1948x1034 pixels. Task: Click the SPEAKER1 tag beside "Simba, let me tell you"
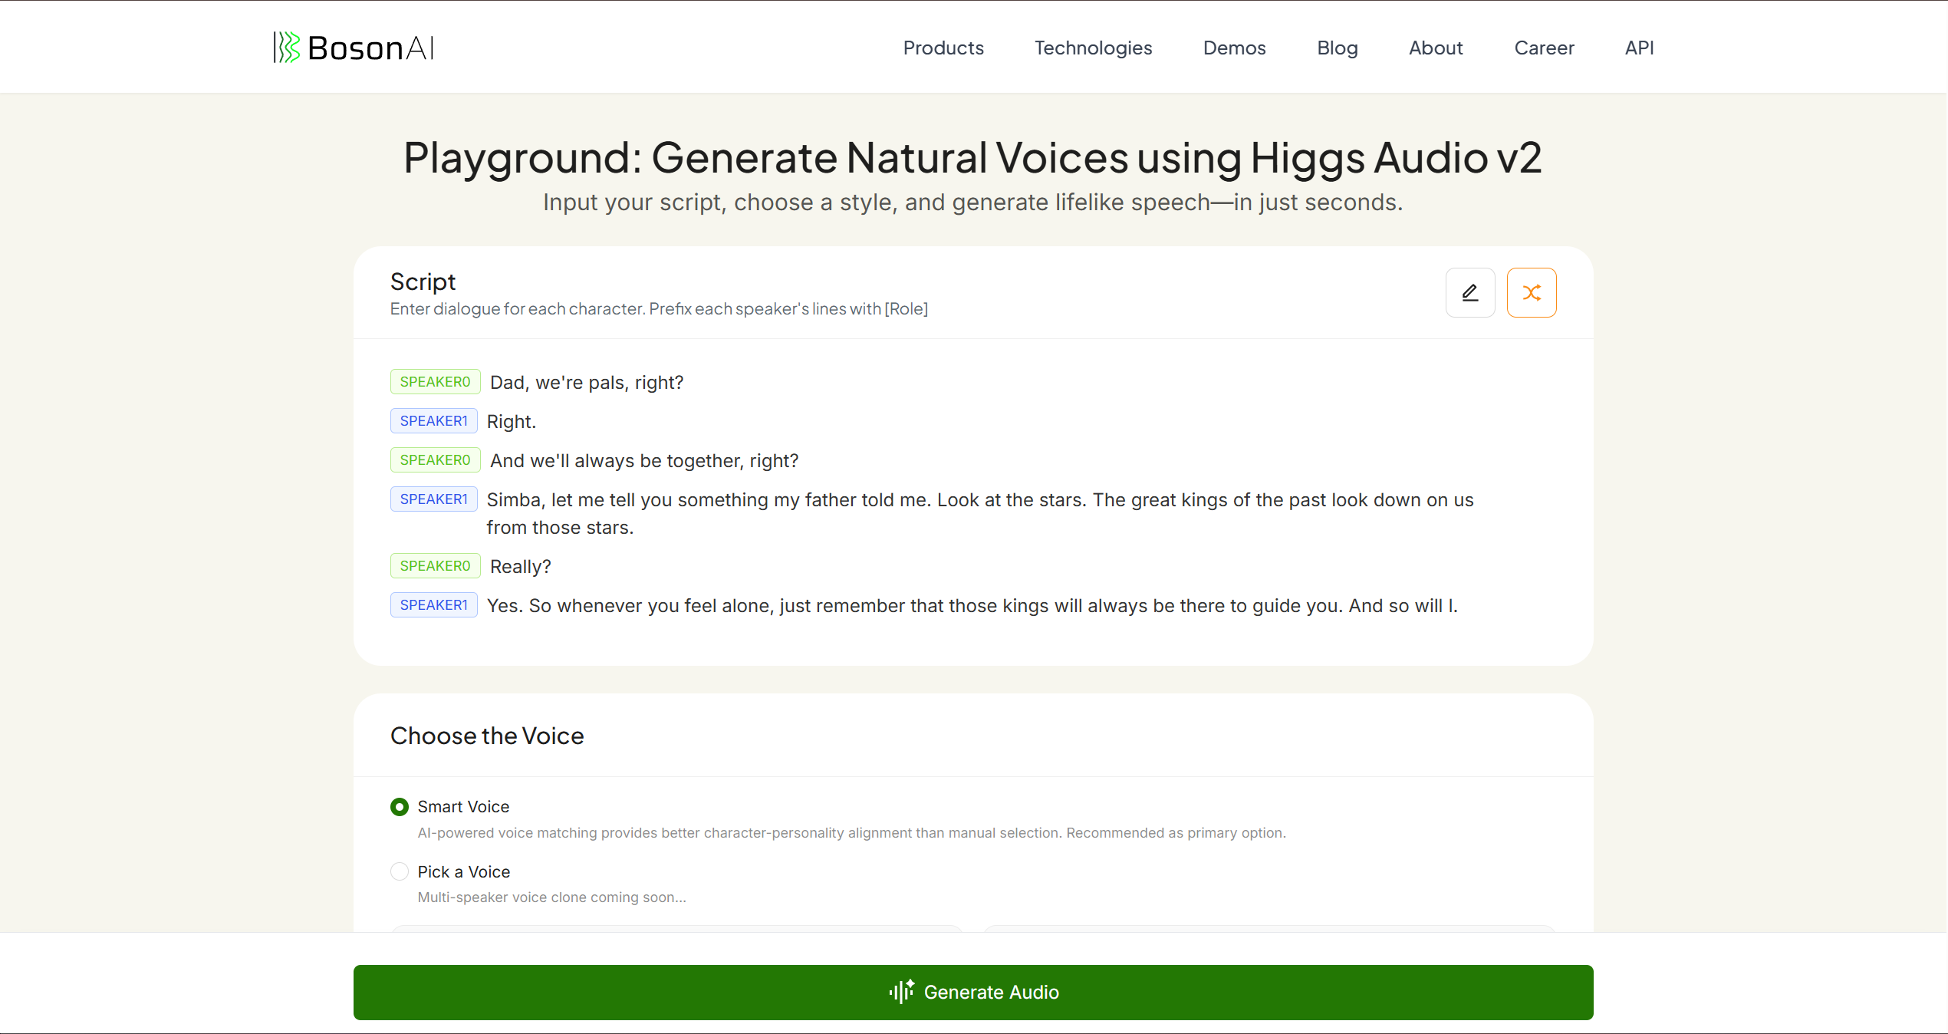(433, 499)
